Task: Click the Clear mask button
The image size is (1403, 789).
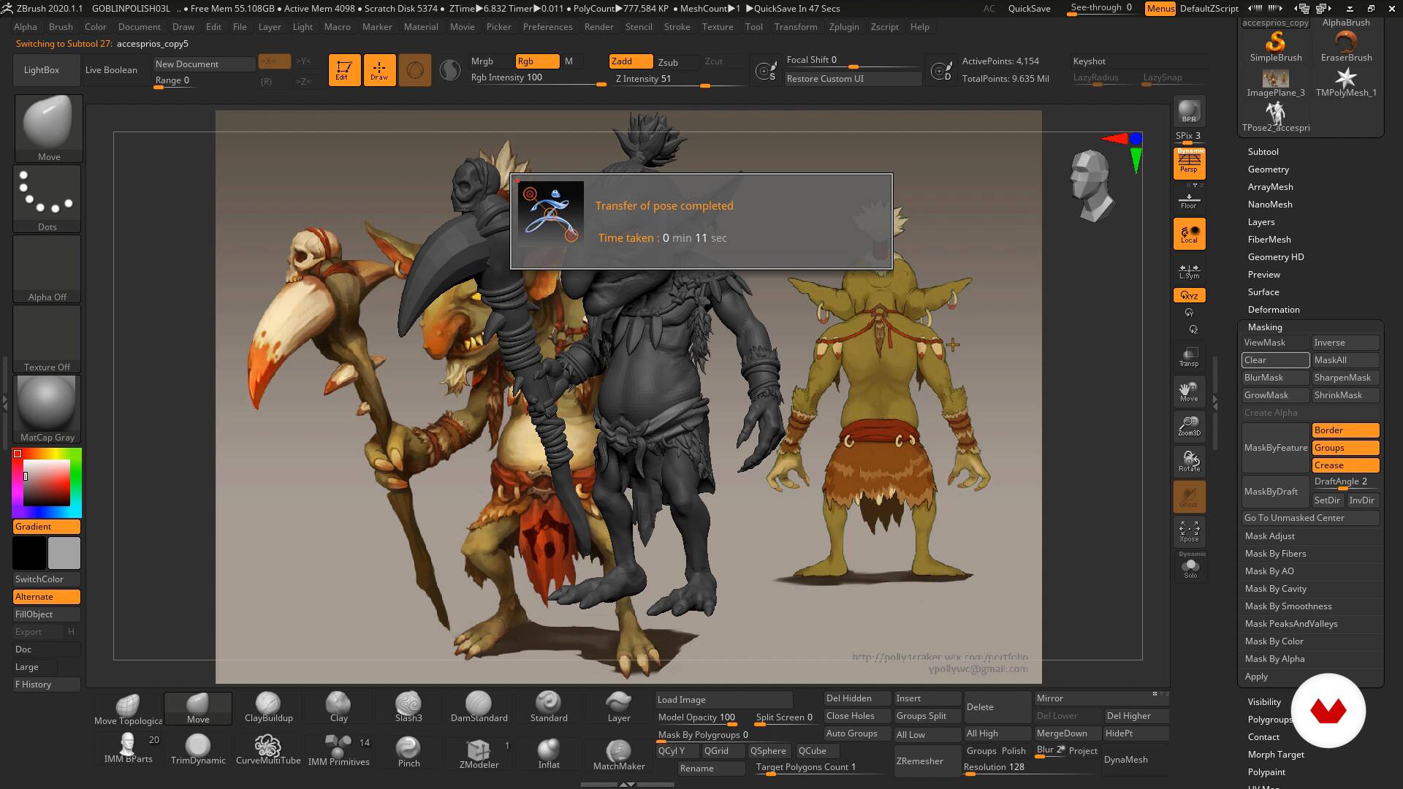Action: (x=1275, y=360)
